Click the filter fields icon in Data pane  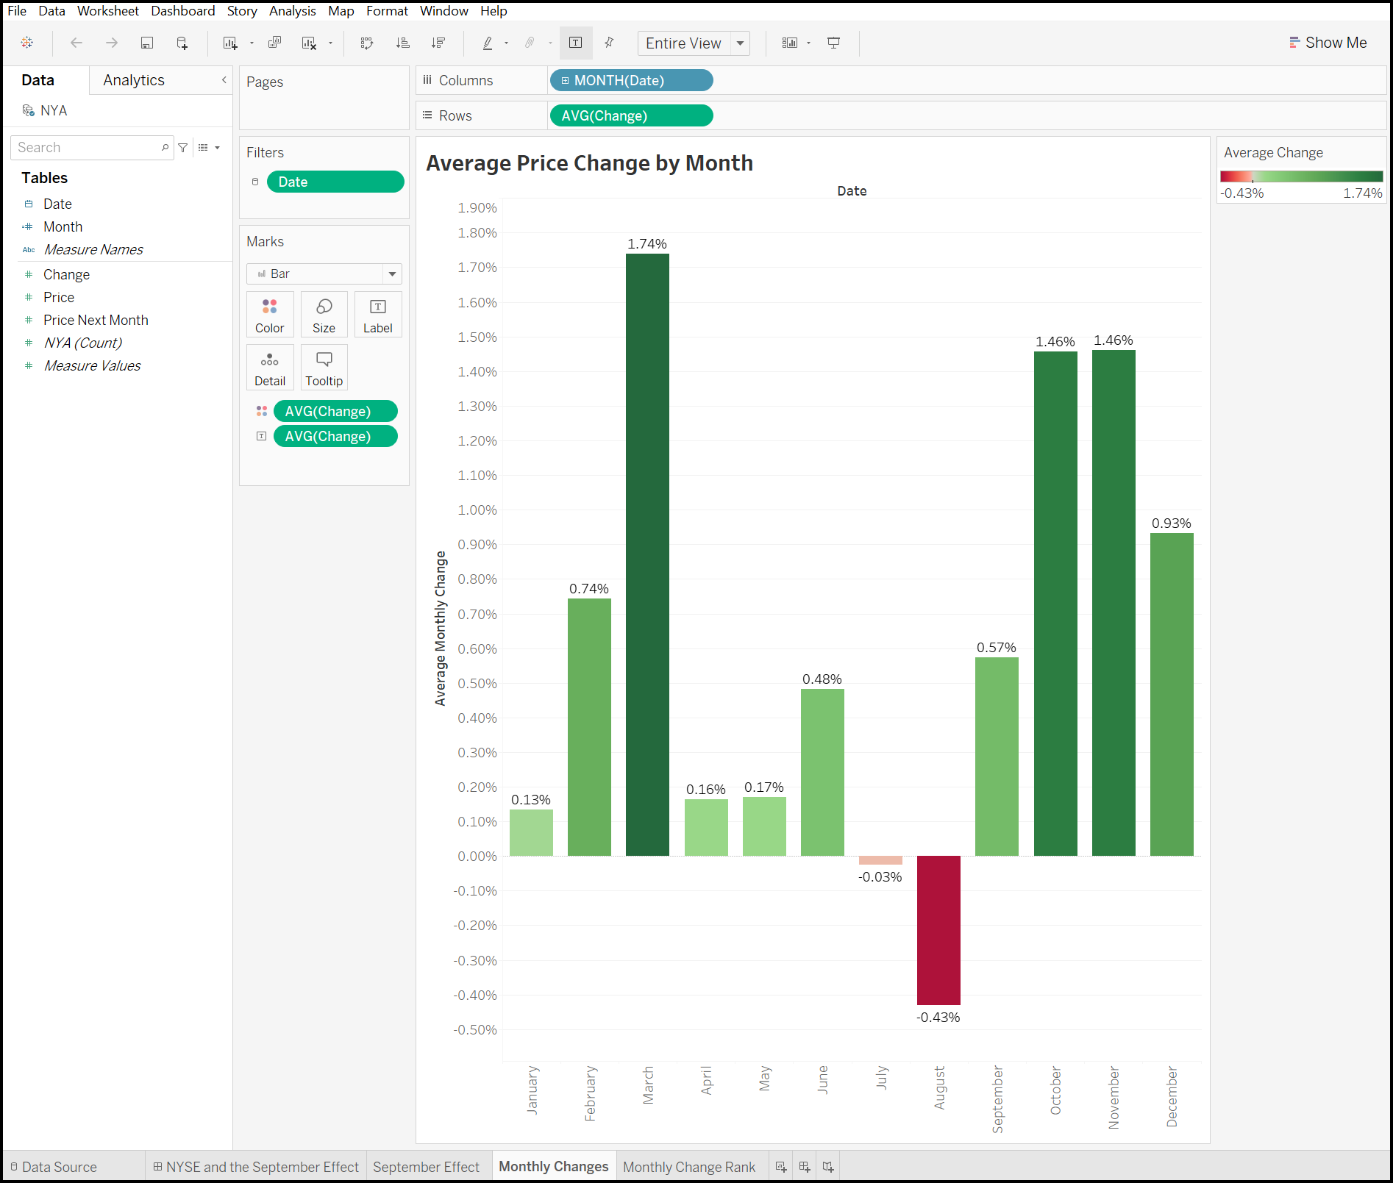click(183, 148)
